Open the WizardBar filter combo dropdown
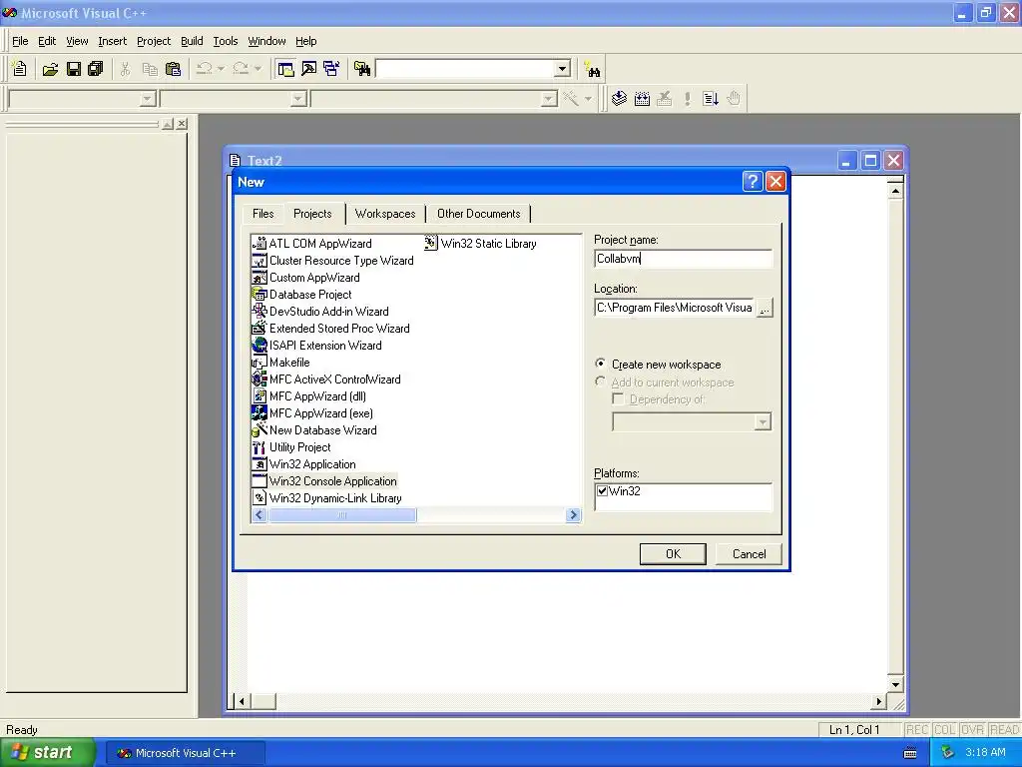The image size is (1022, 767). tap(298, 99)
